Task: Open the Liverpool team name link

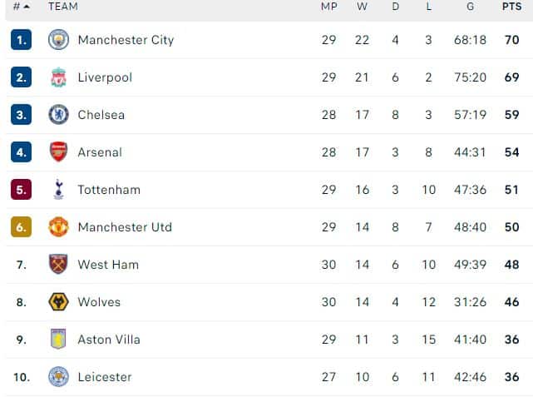Action: click(x=105, y=77)
